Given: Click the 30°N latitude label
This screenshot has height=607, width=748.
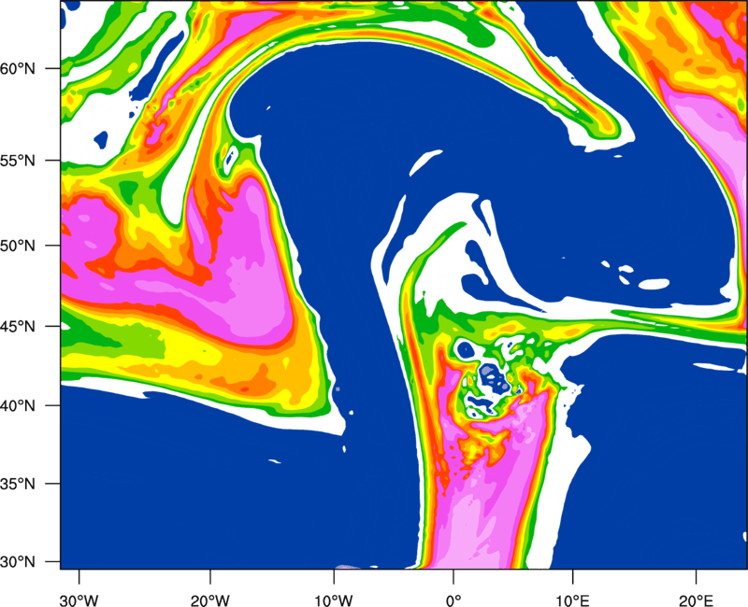Looking at the screenshot, I should click(18, 562).
